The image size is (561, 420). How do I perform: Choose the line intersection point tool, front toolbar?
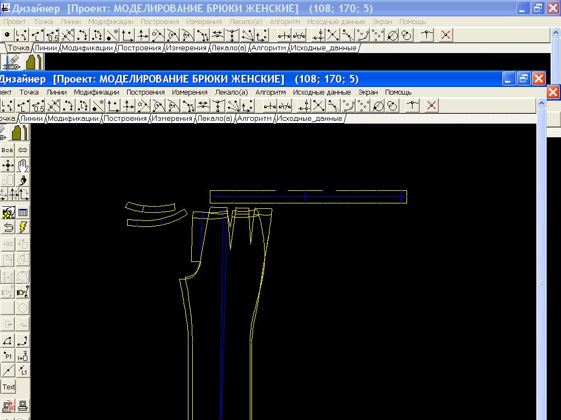(x=53, y=106)
